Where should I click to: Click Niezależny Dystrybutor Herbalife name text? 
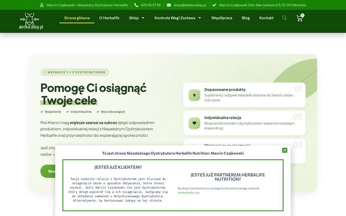coord(87,5)
